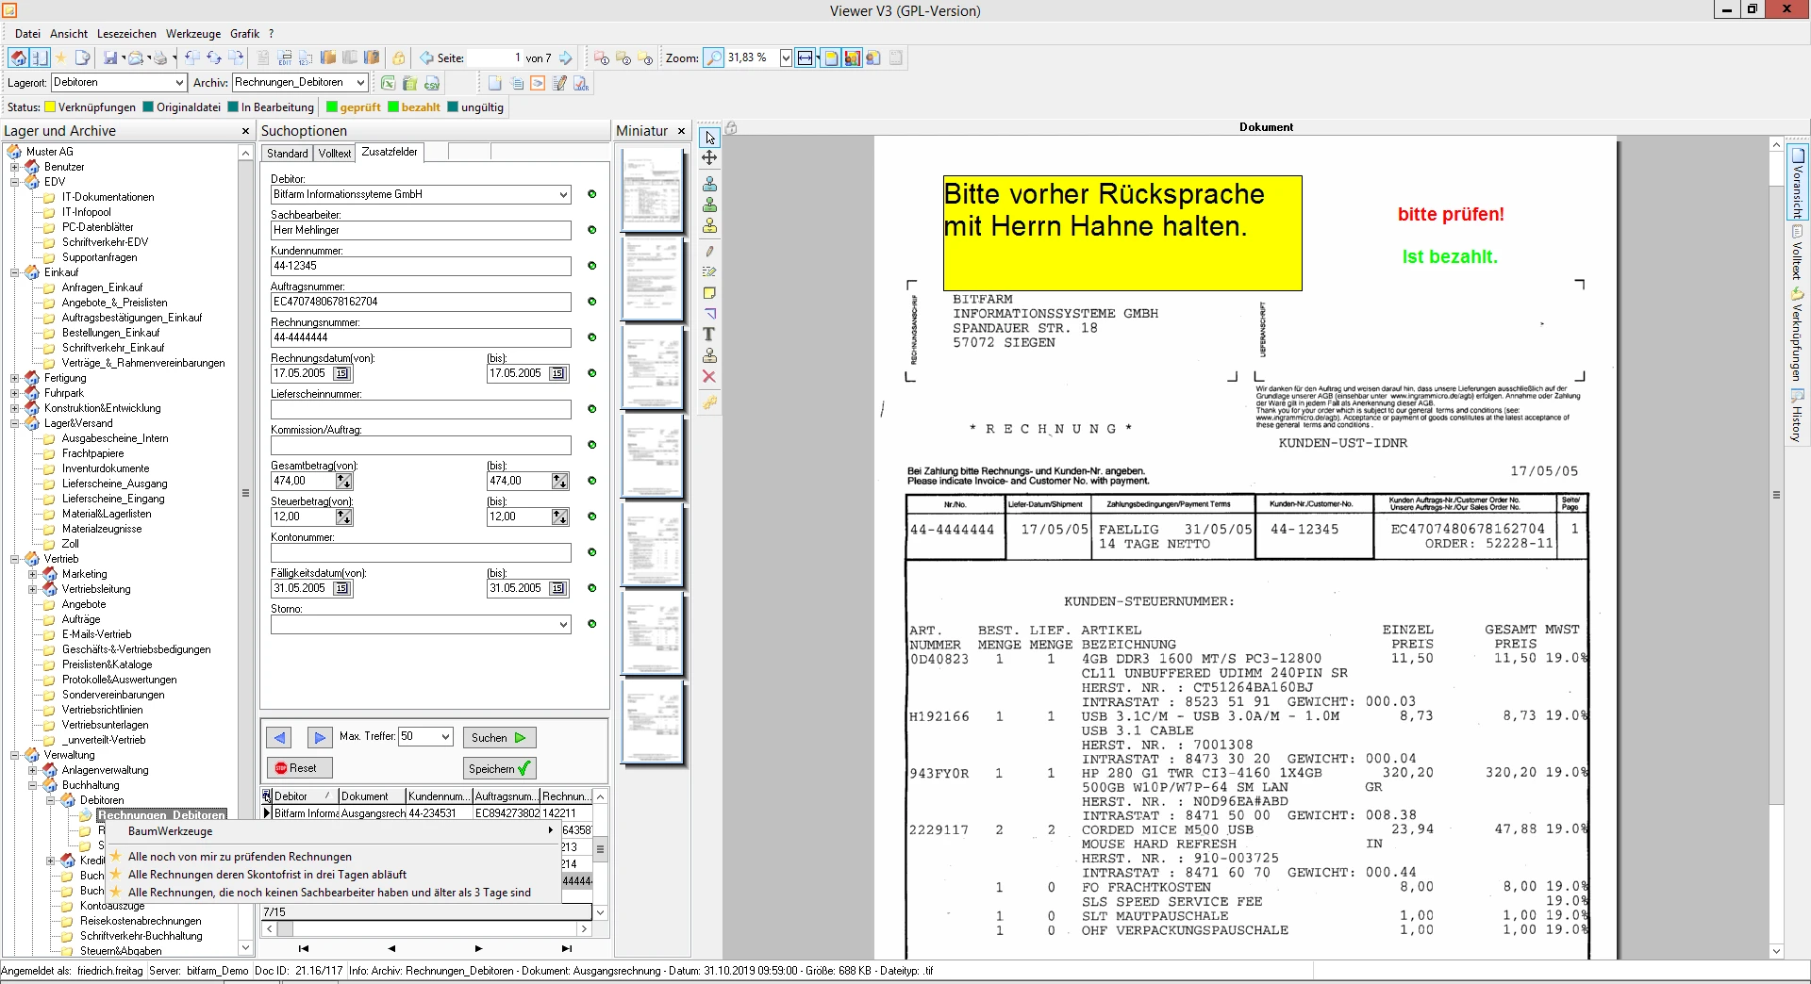Click the Suchen button
This screenshot has width=1811, height=984.
(x=499, y=738)
